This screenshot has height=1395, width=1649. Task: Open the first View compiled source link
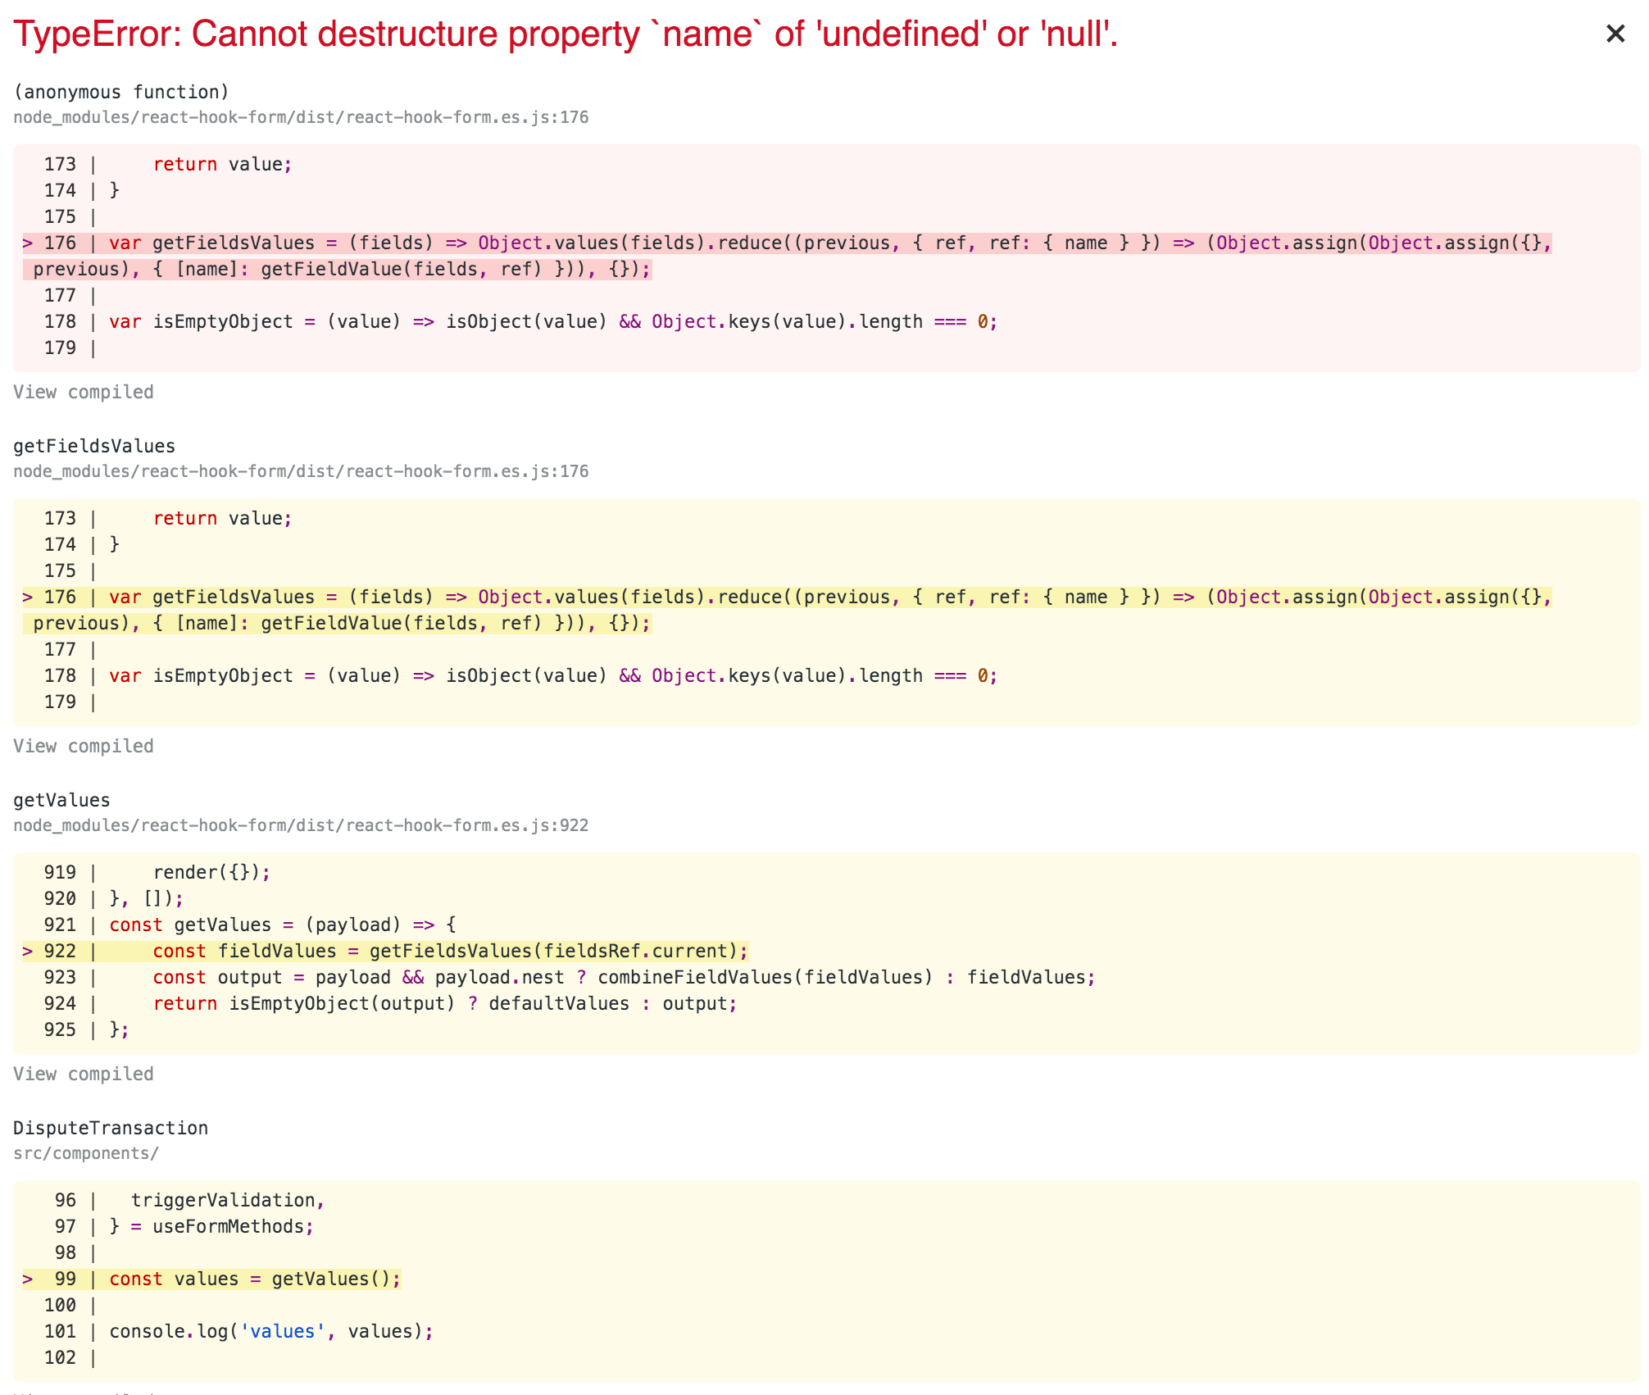83,392
